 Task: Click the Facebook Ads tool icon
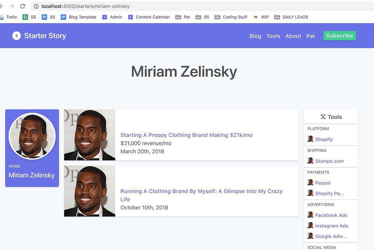(x=310, y=214)
